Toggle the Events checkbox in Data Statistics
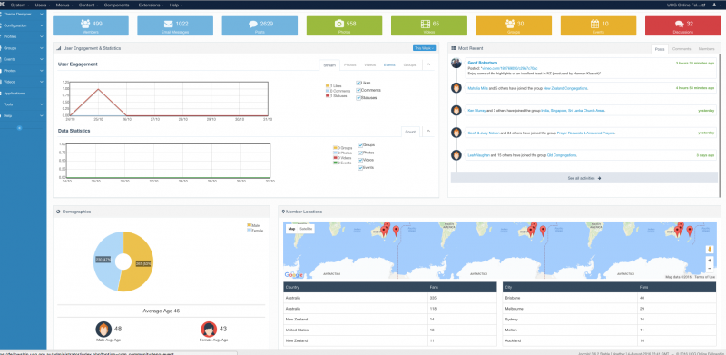Viewport: 726px width, 355px height. pyautogui.click(x=360, y=167)
